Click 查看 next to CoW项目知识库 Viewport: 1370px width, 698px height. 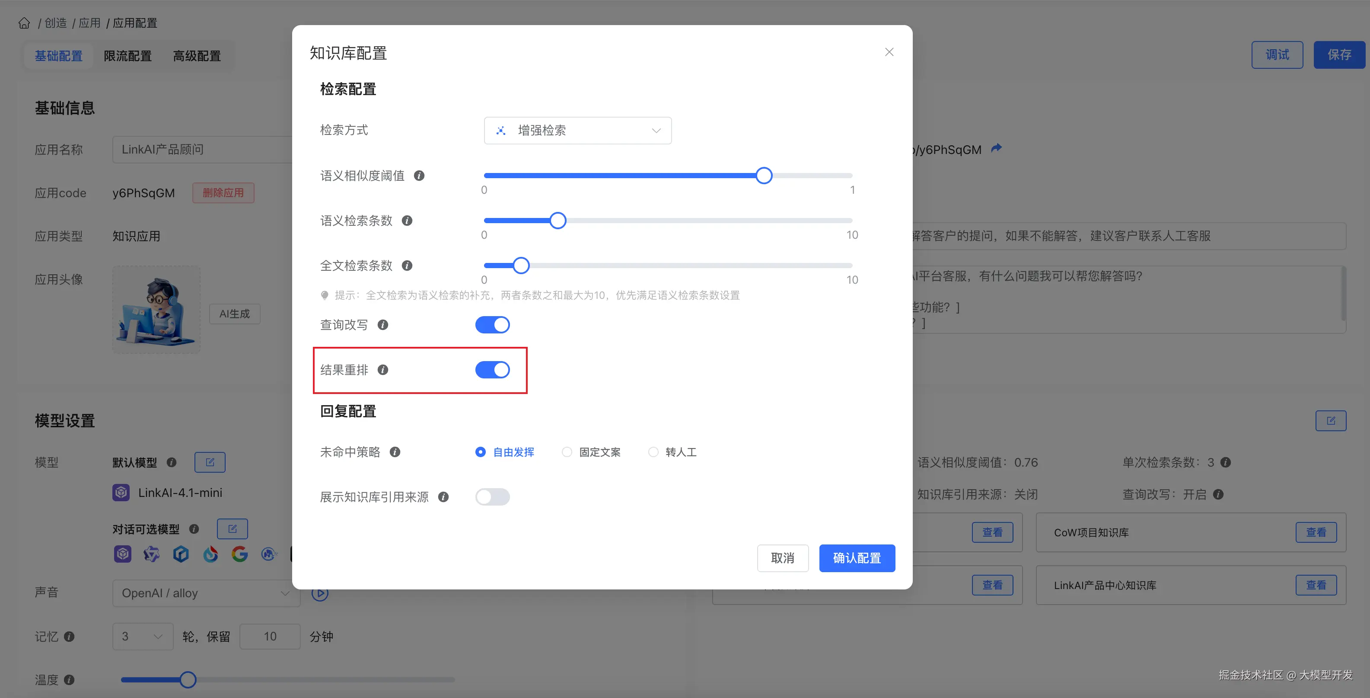1316,532
